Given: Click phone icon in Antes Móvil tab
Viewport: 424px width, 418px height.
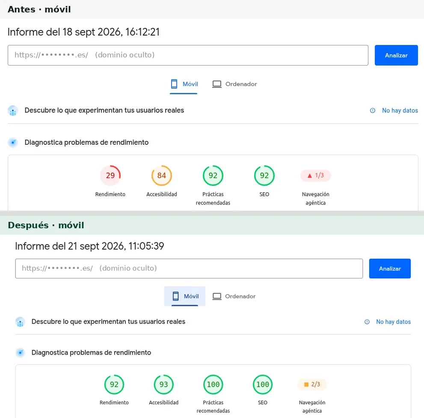Looking at the screenshot, I should pos(174,84).
